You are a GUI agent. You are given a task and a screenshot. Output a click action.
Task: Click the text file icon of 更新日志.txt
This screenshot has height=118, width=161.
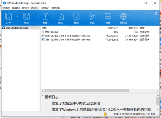click(x=43, y=32)
